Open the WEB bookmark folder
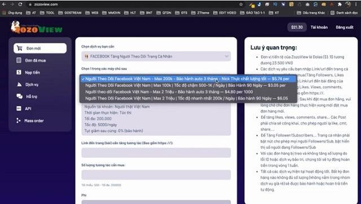The image size is (361, 204). (92, 12)
